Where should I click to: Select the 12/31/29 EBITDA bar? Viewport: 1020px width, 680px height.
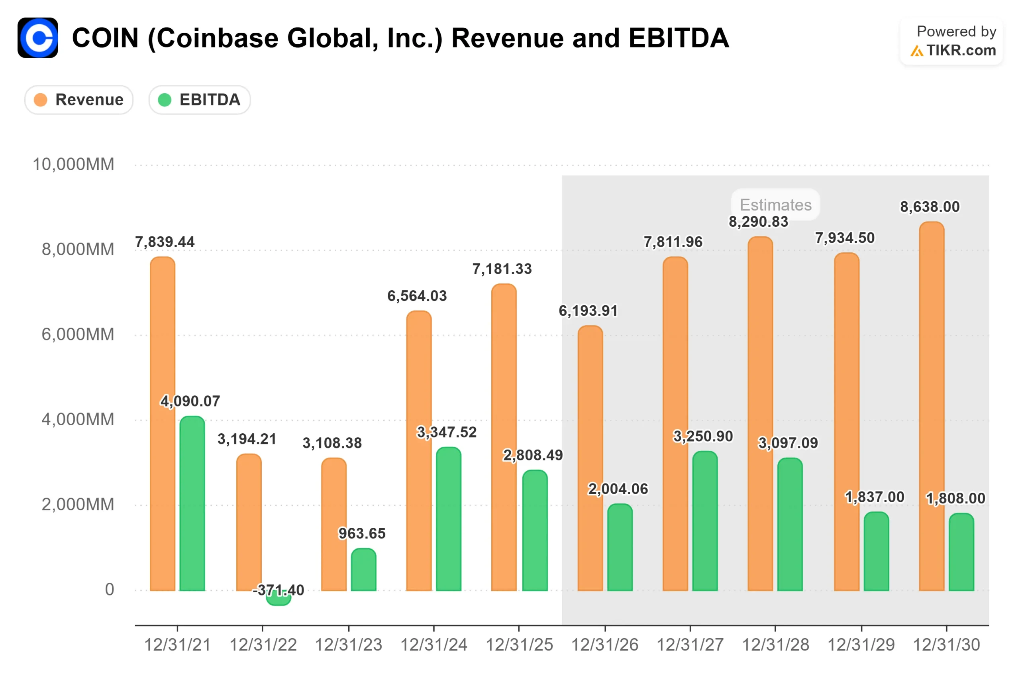876,551
